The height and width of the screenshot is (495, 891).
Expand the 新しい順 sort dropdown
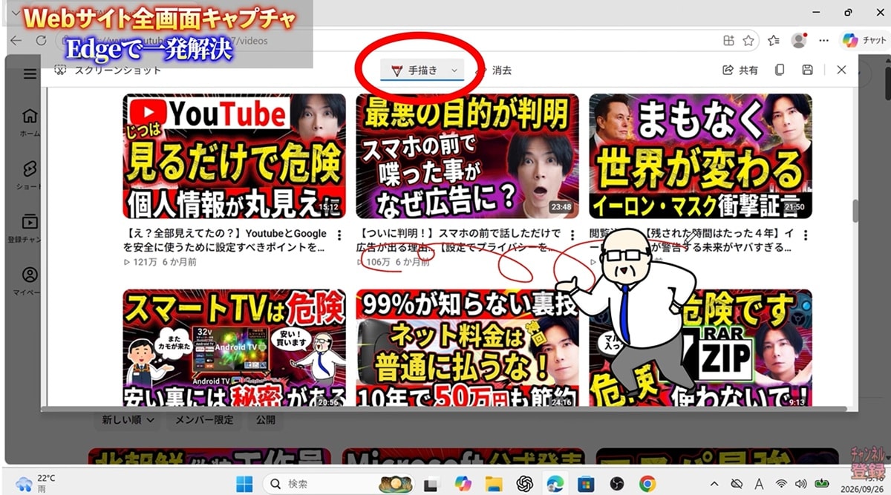click(128, 420)
